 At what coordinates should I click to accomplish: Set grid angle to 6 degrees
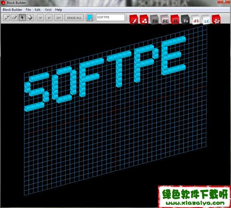49,18
